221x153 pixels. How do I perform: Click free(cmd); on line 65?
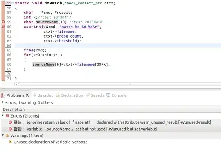35,50
